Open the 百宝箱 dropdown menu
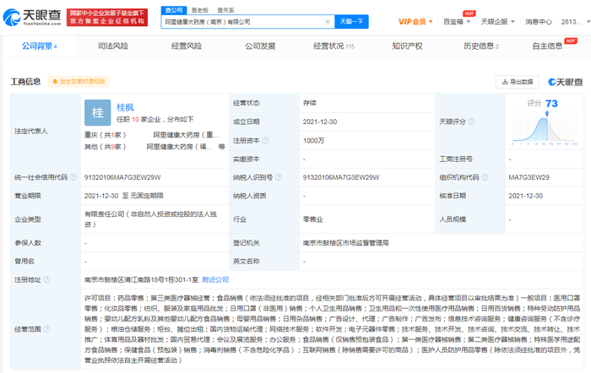The image size is (591, 373). pyautogui.click(x=457, y=22)
